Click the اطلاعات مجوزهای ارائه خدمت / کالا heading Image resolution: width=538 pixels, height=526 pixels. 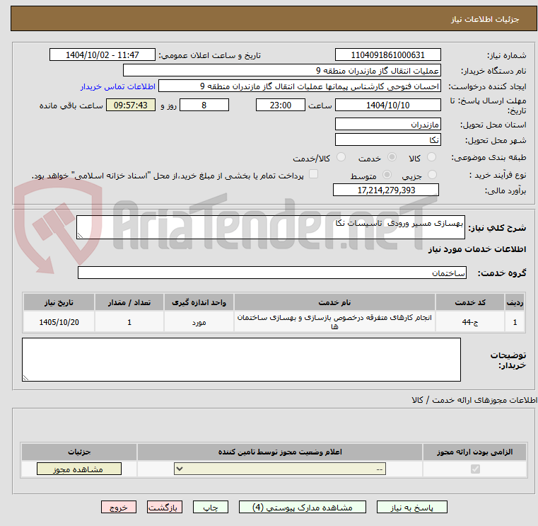474,400
